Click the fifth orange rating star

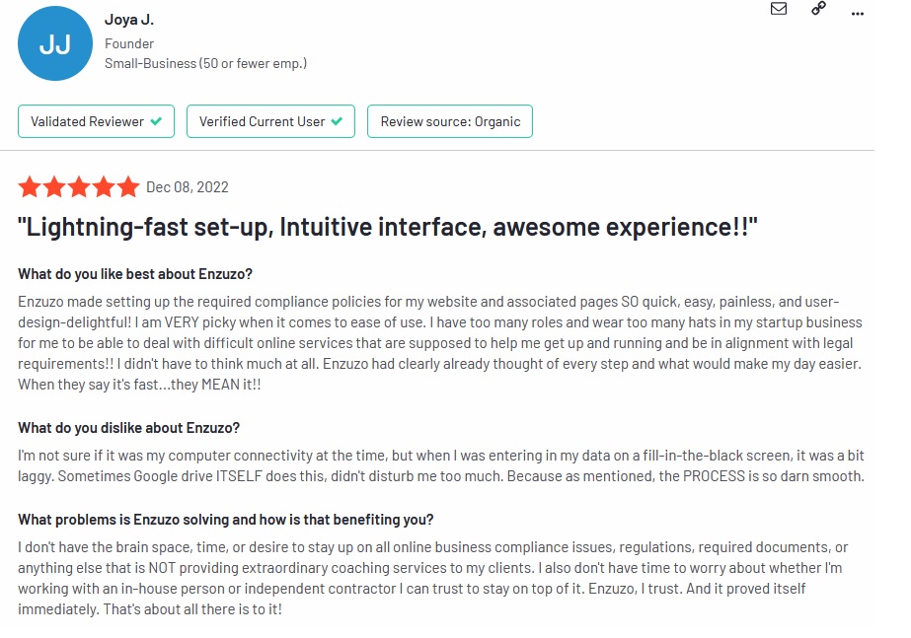128,187
